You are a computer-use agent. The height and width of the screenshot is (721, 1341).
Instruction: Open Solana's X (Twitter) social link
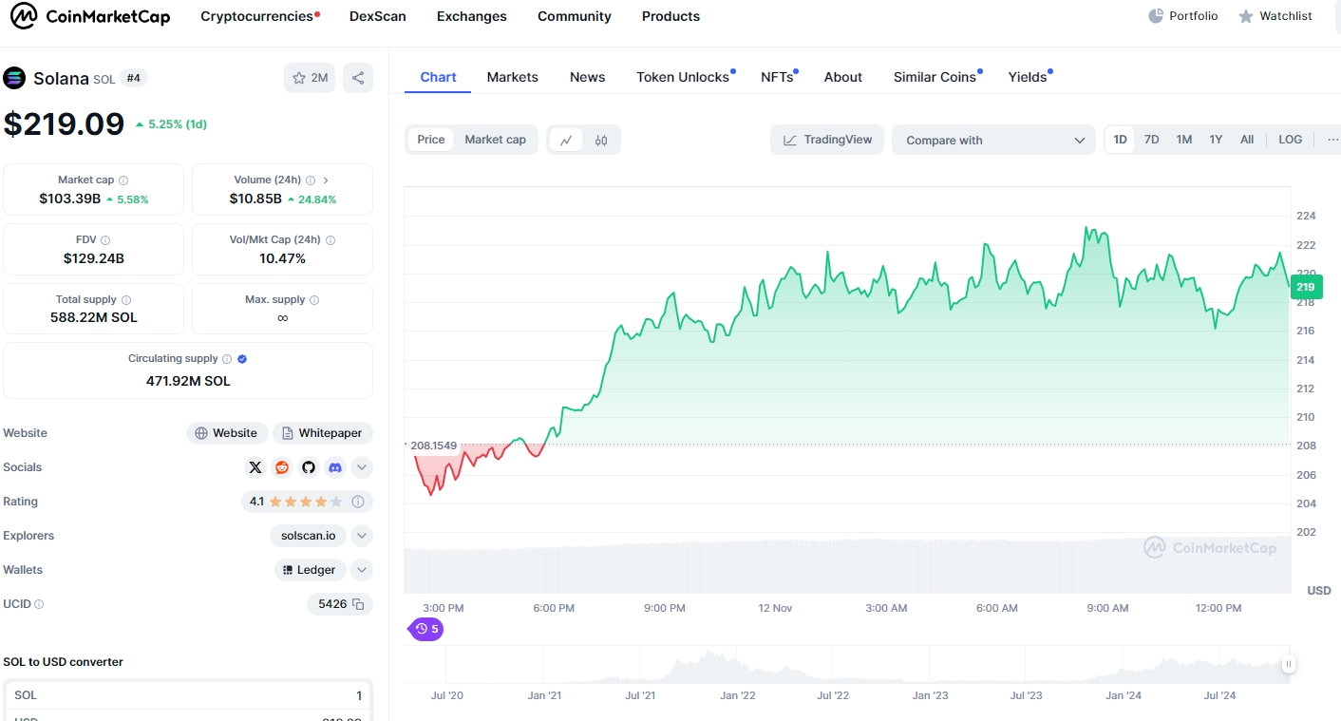[255, 467]
